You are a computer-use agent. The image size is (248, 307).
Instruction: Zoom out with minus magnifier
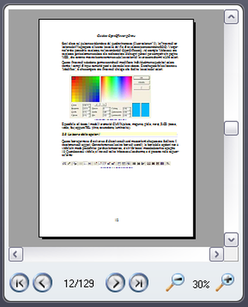point(175,282)
